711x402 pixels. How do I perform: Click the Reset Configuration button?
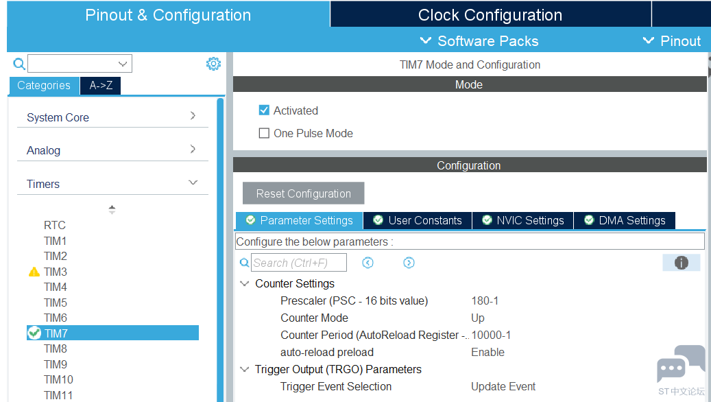coord(303,193)
